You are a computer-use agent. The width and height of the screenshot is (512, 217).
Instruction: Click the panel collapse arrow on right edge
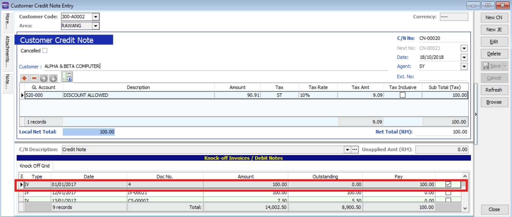476,114
